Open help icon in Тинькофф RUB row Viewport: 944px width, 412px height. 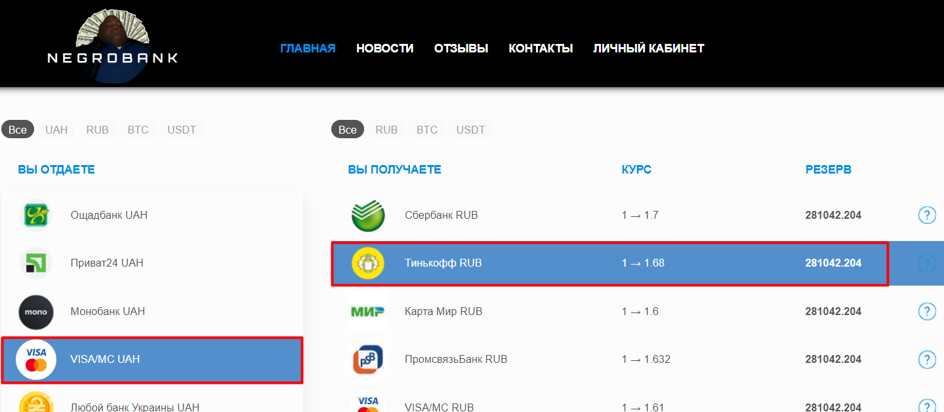[x=927, y=263]
